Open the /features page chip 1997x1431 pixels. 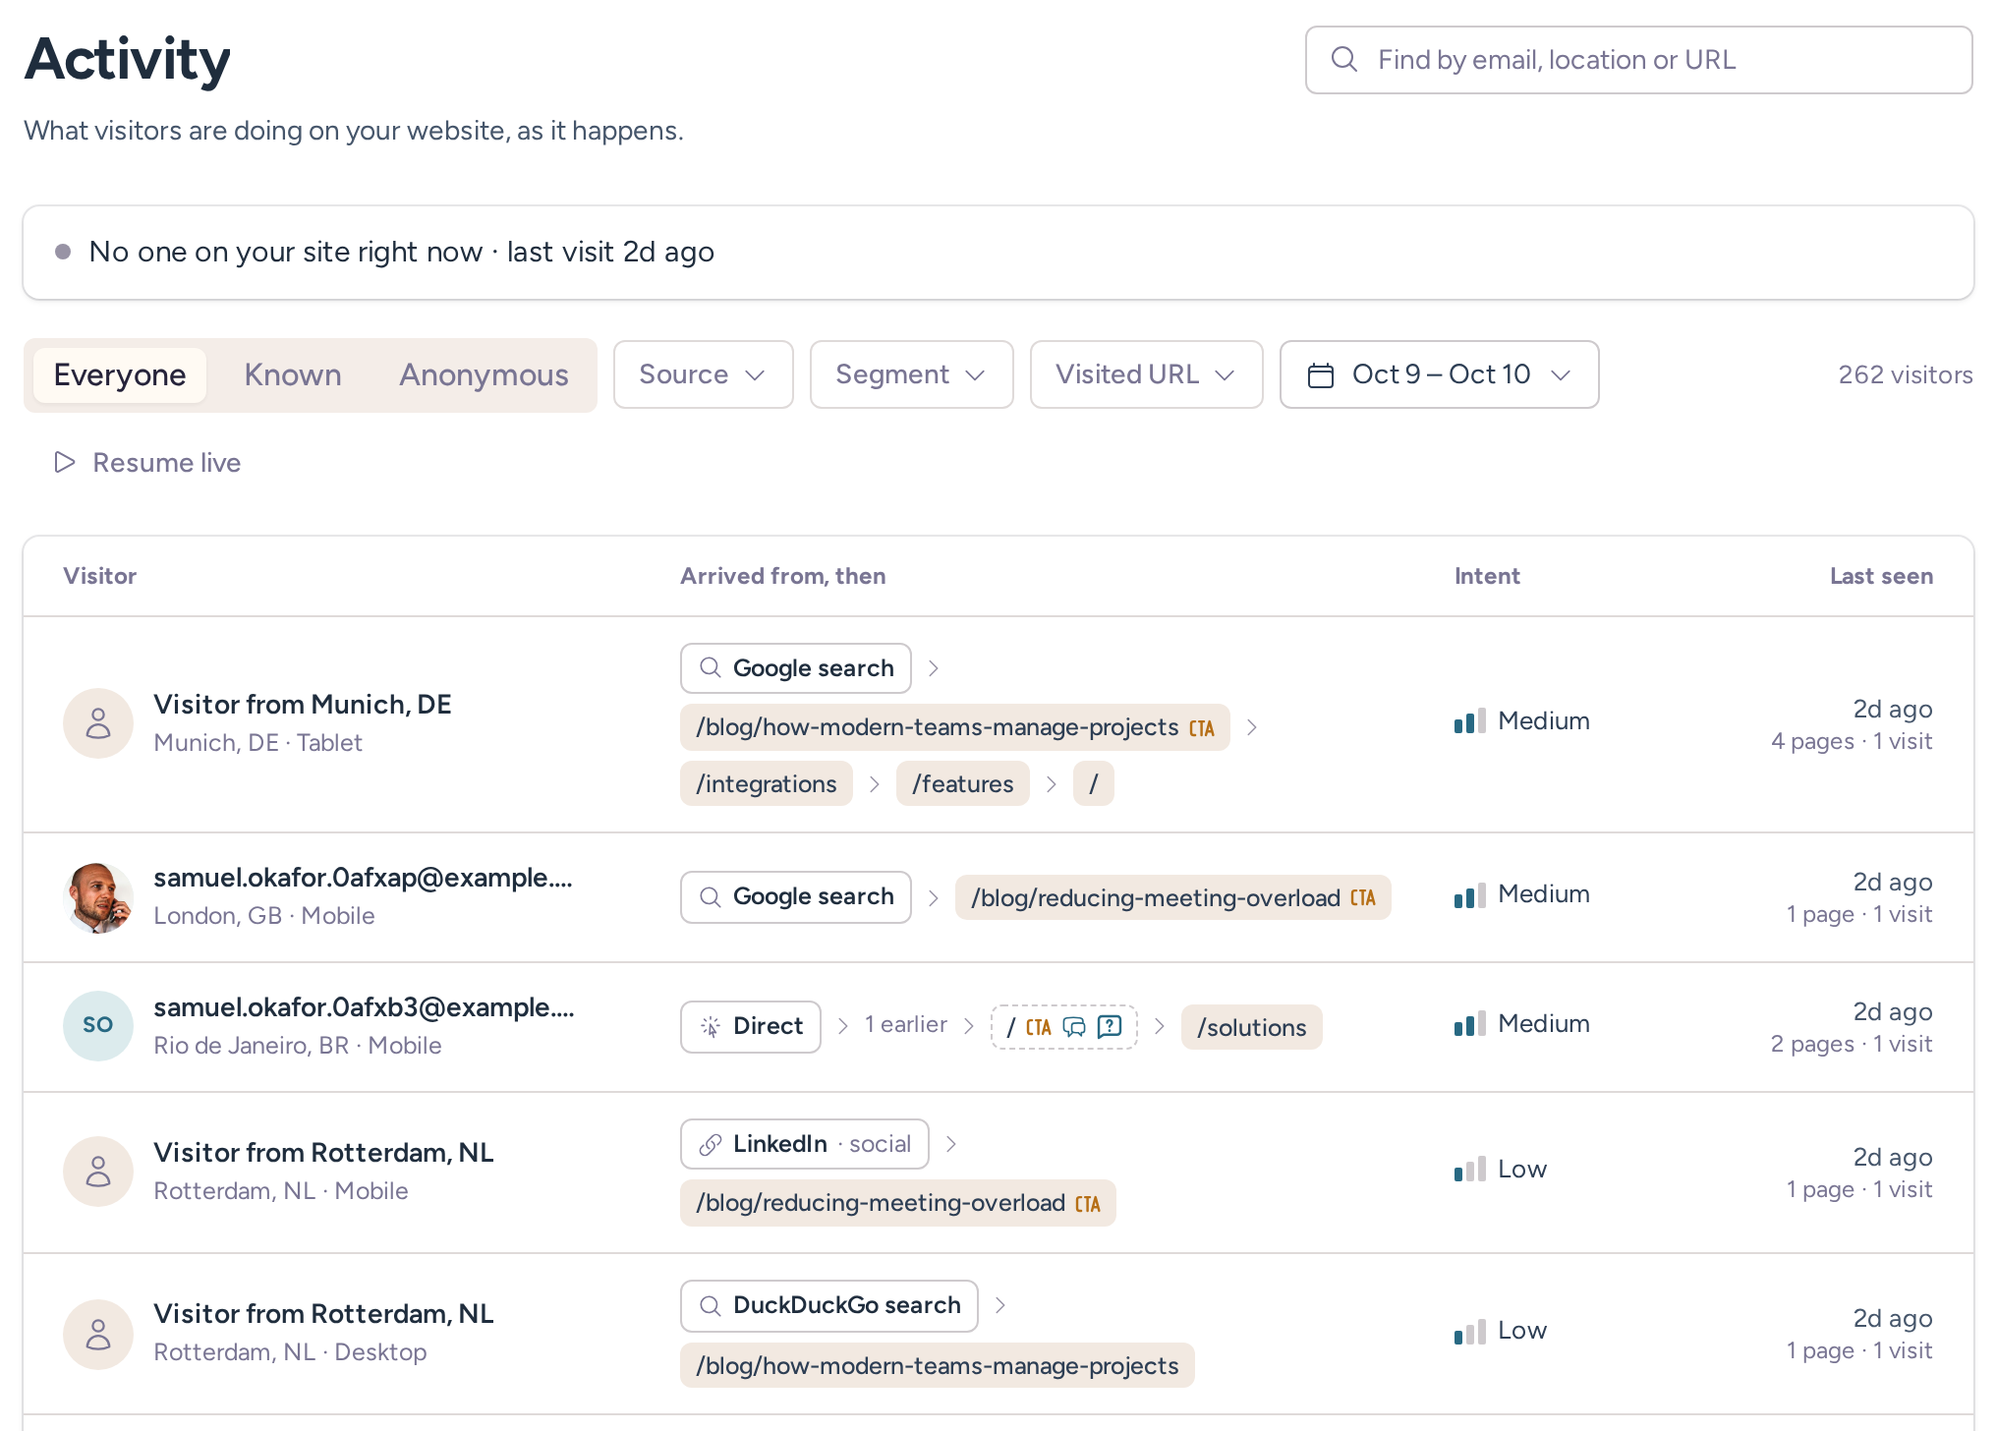coord(963,784)
